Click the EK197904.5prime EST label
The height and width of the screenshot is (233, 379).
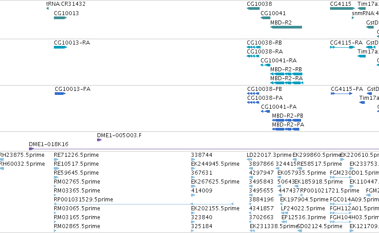(x=304, y=200)
